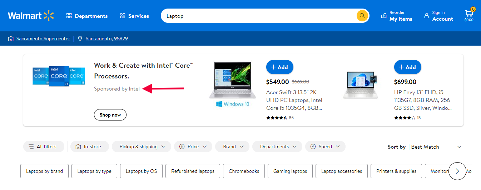Viewport: 481px width, 190px height.
Task: Select the Refurbished laptops chip
Action: tap(193, 171)
